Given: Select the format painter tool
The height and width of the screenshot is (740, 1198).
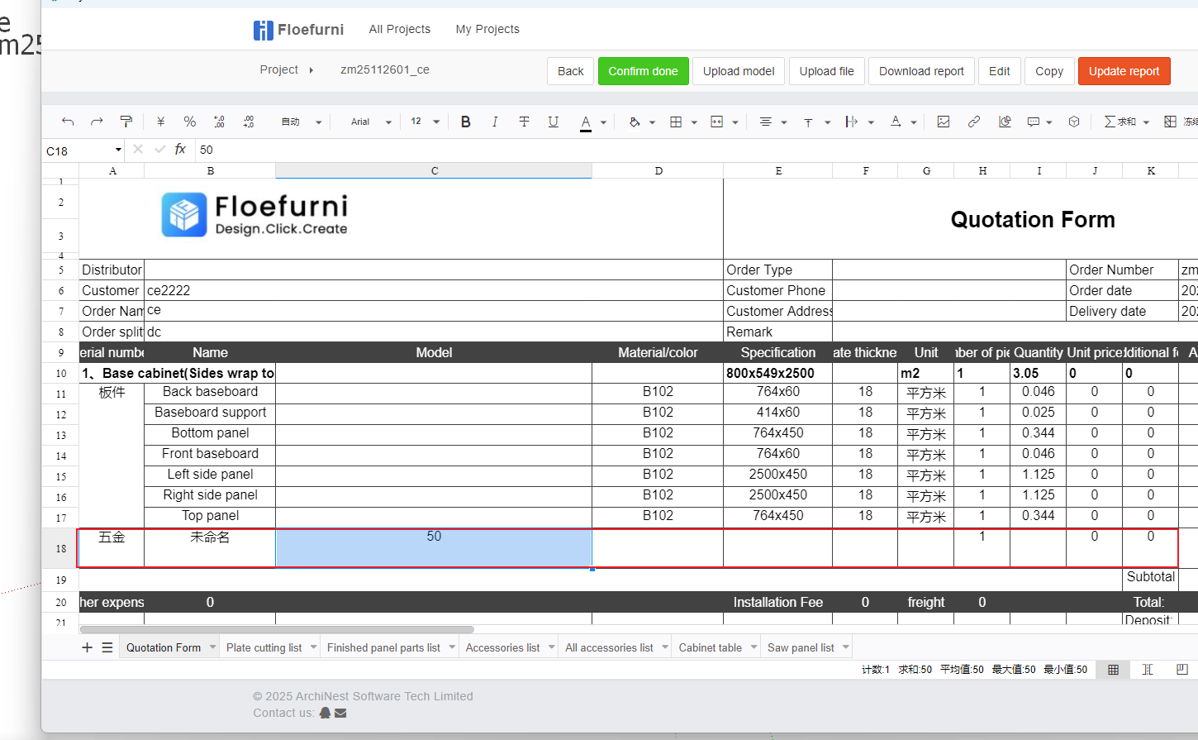Looking at the screenshot, I should coord(126,122).
